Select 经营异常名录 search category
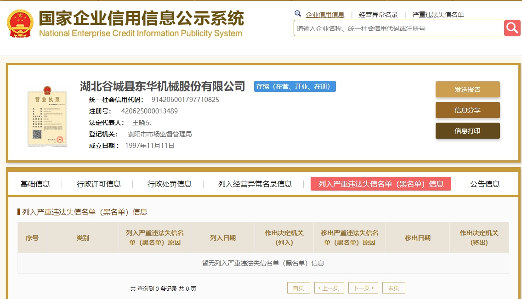This screenshot has height=299, width=522. click(x=378, y=15)
